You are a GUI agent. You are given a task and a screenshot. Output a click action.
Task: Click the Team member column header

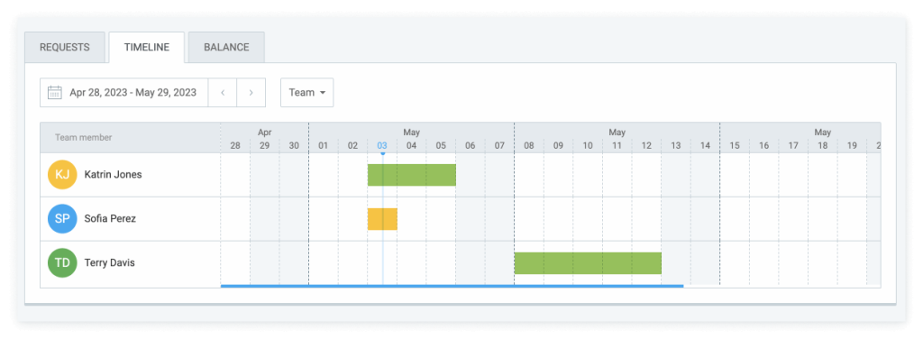(84, 138)
